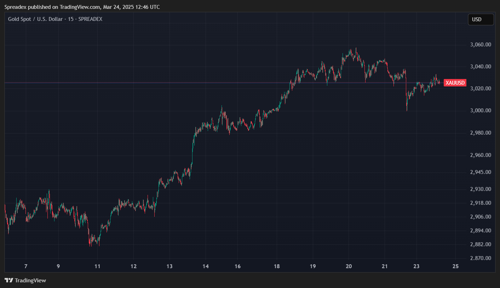Click the 3,000.00 price axis label
The height and width of the screenshot is (288, 500).
click(481, 111)
